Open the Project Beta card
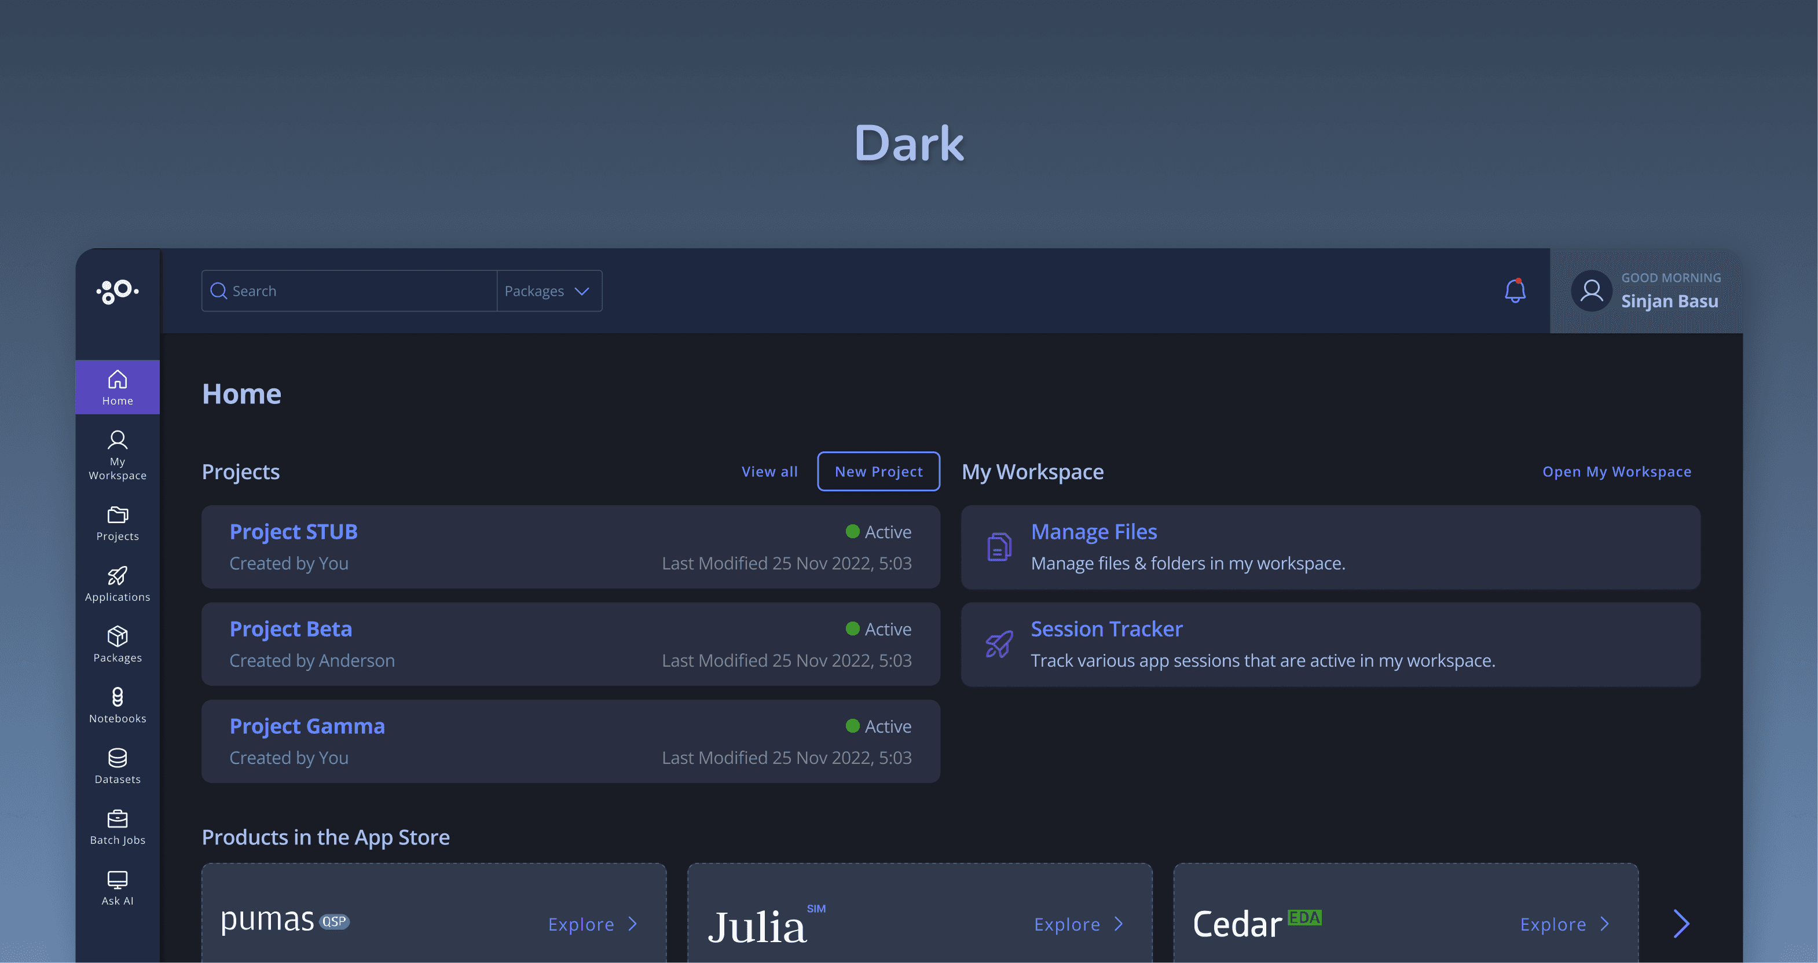The image size is (1818, 963). 570,644
